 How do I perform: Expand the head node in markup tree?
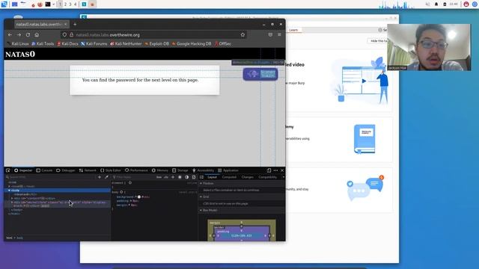pos(9,186)
